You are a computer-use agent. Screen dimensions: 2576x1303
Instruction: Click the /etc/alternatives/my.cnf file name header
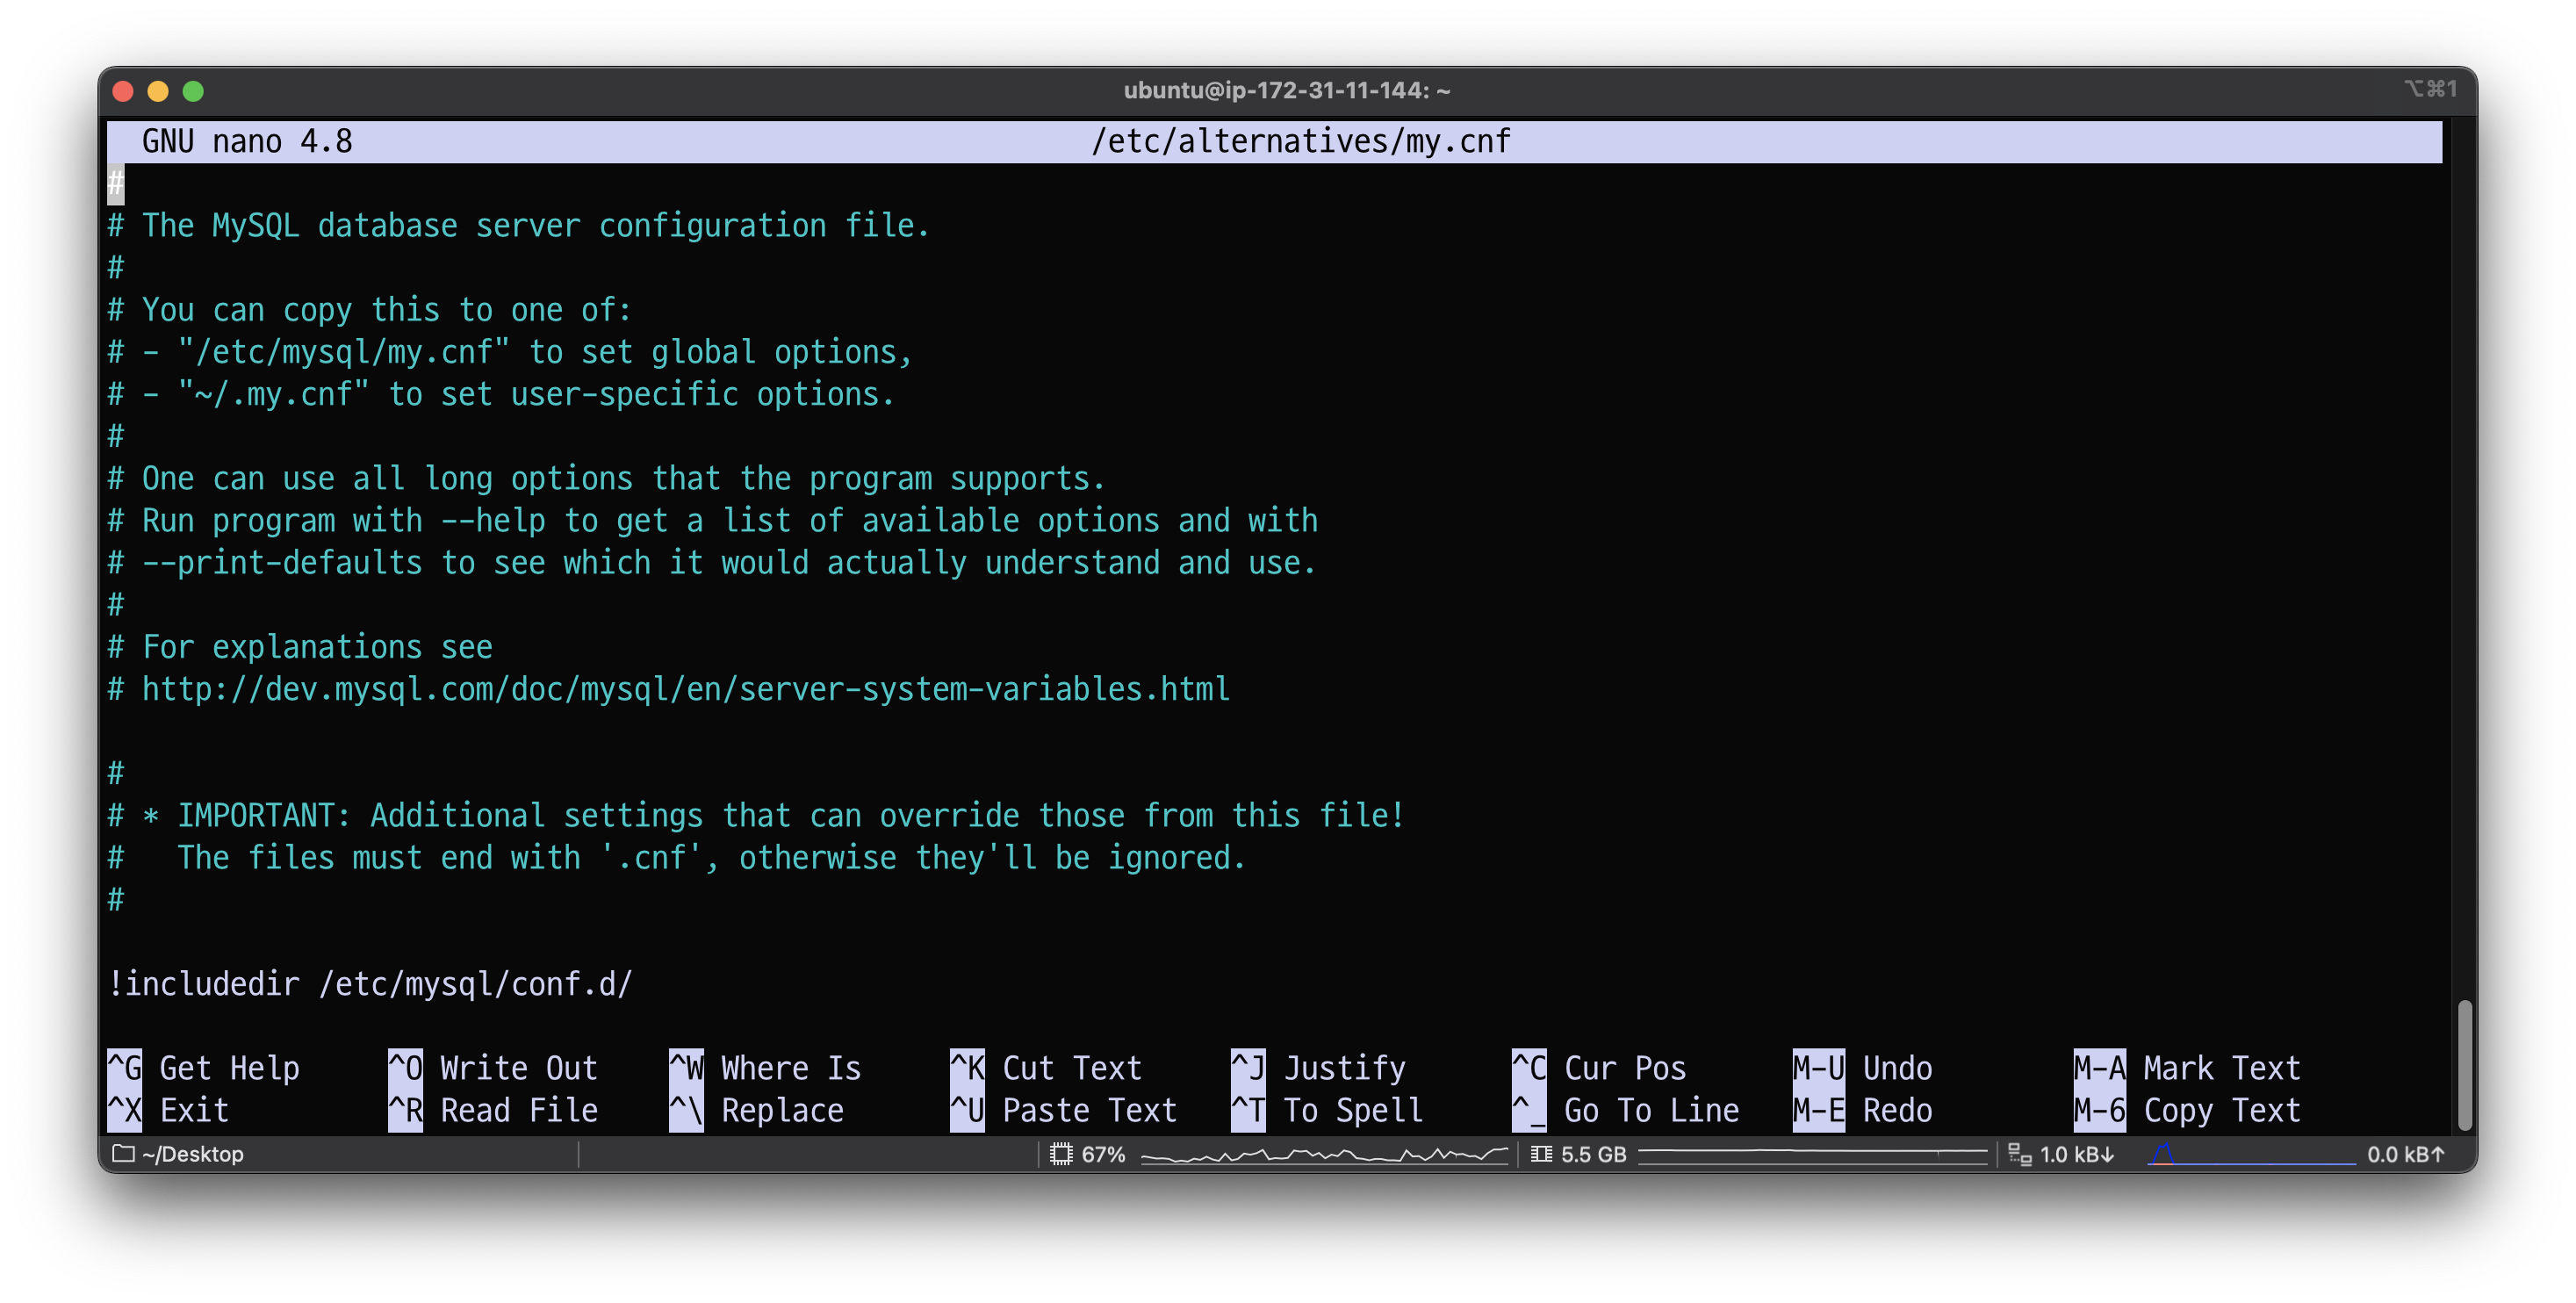1300,141
